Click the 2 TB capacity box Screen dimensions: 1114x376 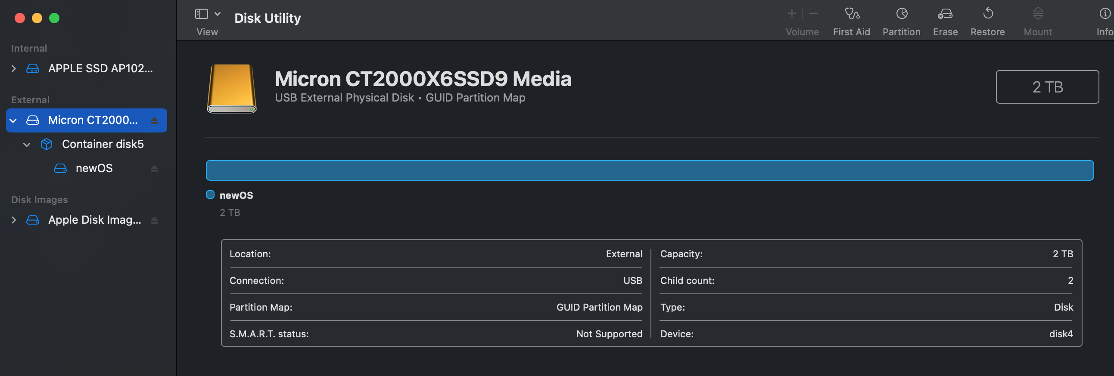click(x=1047, y=87)
